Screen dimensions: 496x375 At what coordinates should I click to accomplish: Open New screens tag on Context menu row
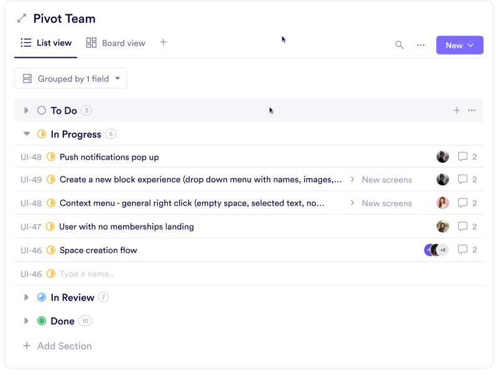[387, 203]
